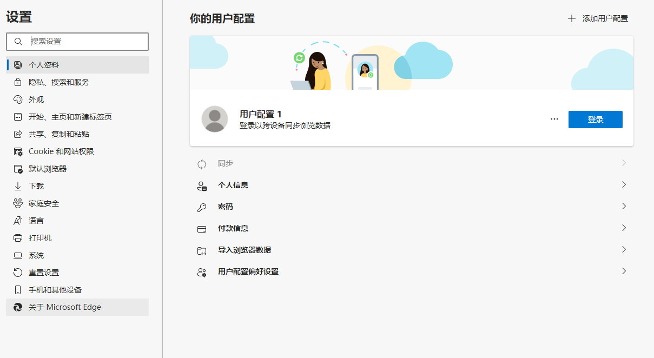Open Cookie 和网站权限 settings
Viewport: 654px width, 358px height.
(x=17, y=151)
